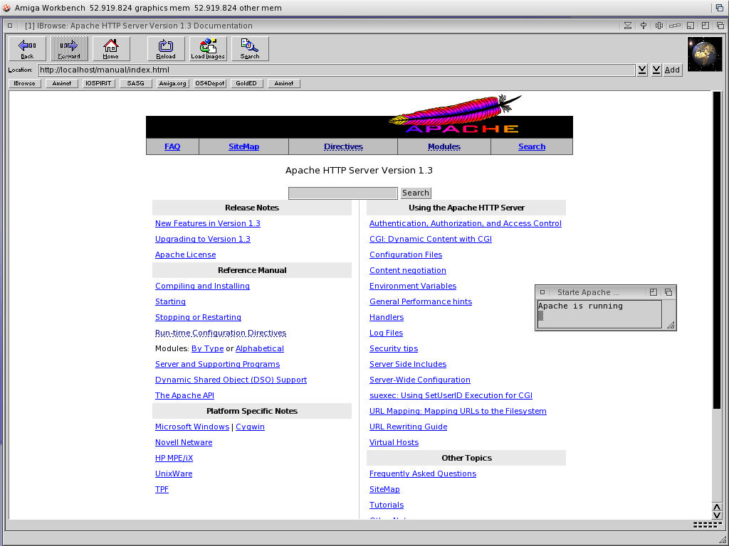The image size is (729, 546).
Task: Click the documentation search text field
Action: coord(342,193)
